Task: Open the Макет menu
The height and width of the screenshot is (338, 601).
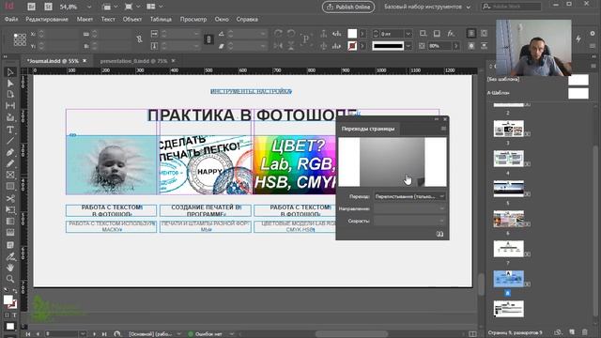Action: point(85,19)
